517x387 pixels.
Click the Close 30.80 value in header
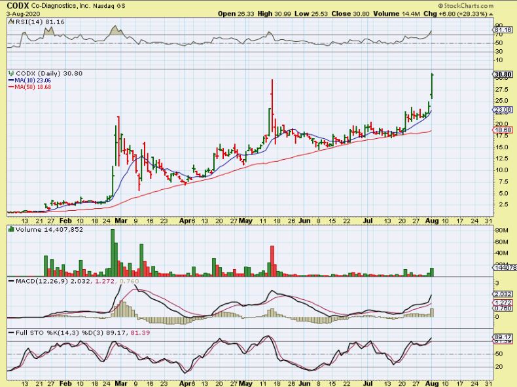point(351,14)
